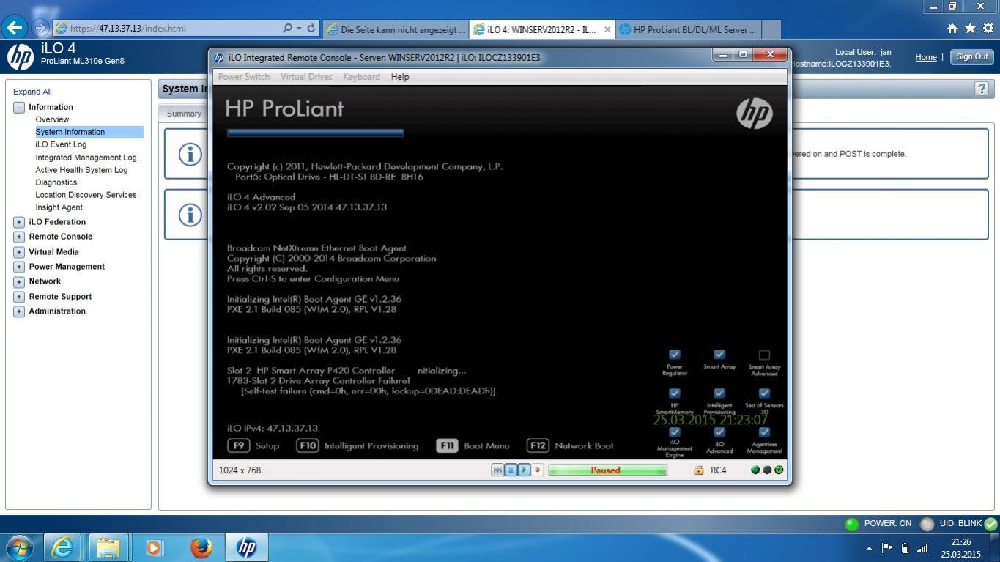Click the padlock encryption icon beside RC4
This screenshot has height=562, width=1000.
point(699,470)
